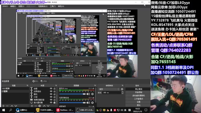
Task: Select the CF直播 scene
Action: (15, 91)
